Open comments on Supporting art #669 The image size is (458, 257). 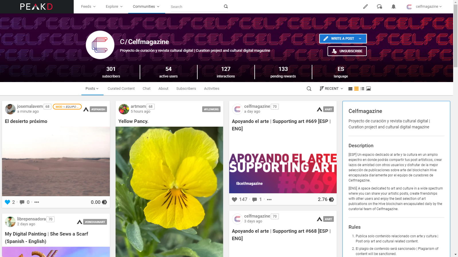[x=254, y=200]
